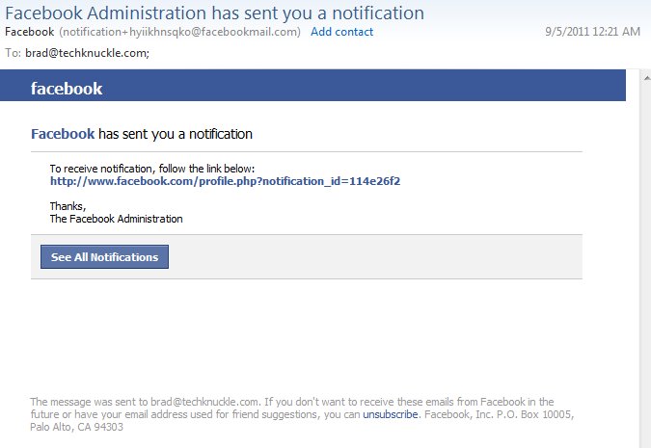This screenshot has width=651, height=448.
Task: Click the 9/5/2011 12:21 AM timestamp
Action: [592, 32]
